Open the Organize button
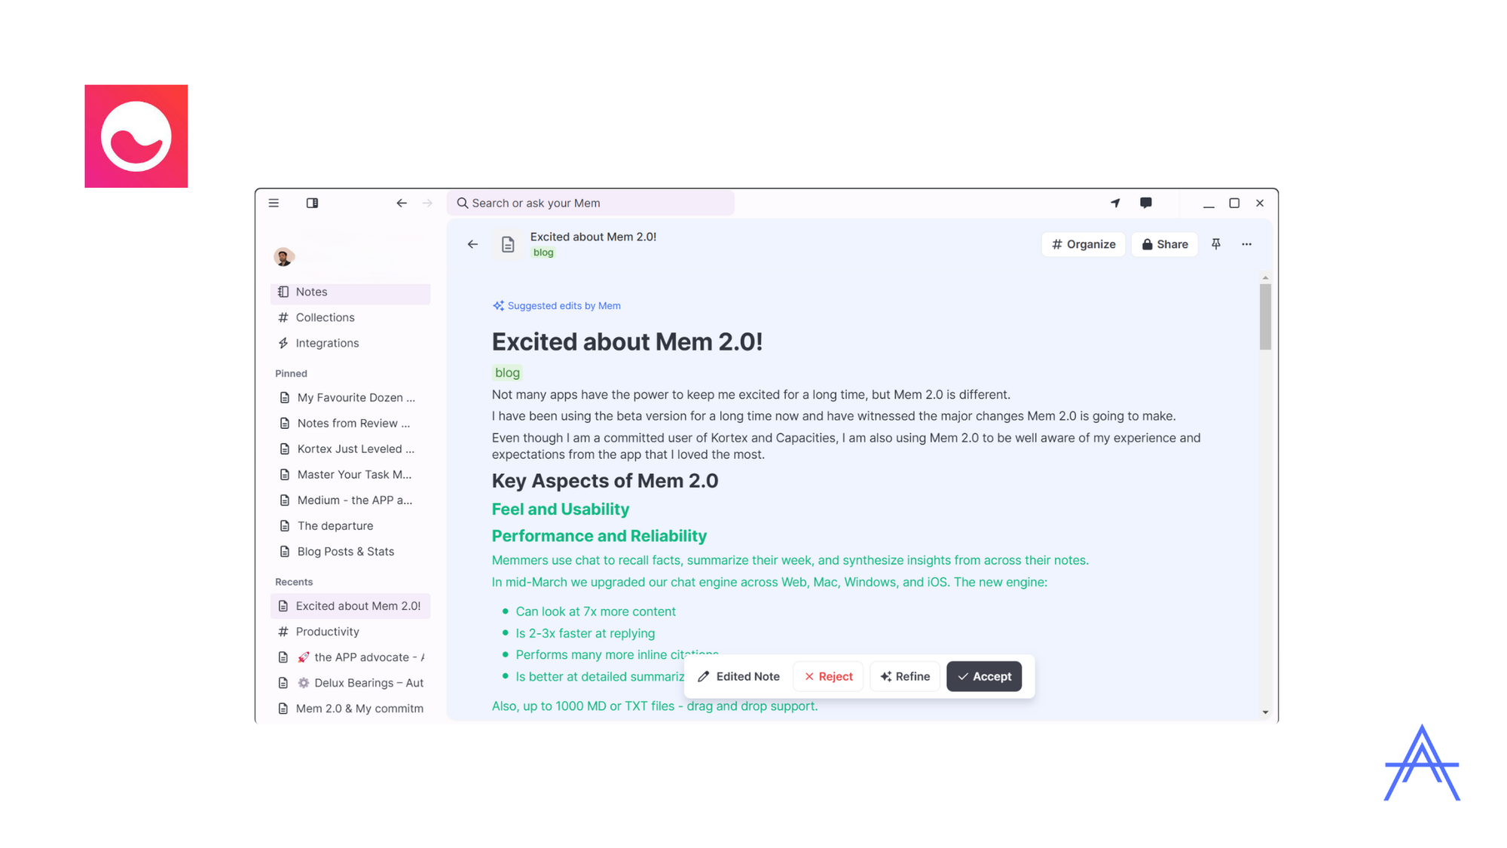 1084,244
